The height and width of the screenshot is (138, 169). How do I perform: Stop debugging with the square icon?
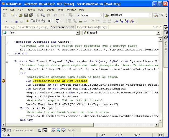[16, 22]
